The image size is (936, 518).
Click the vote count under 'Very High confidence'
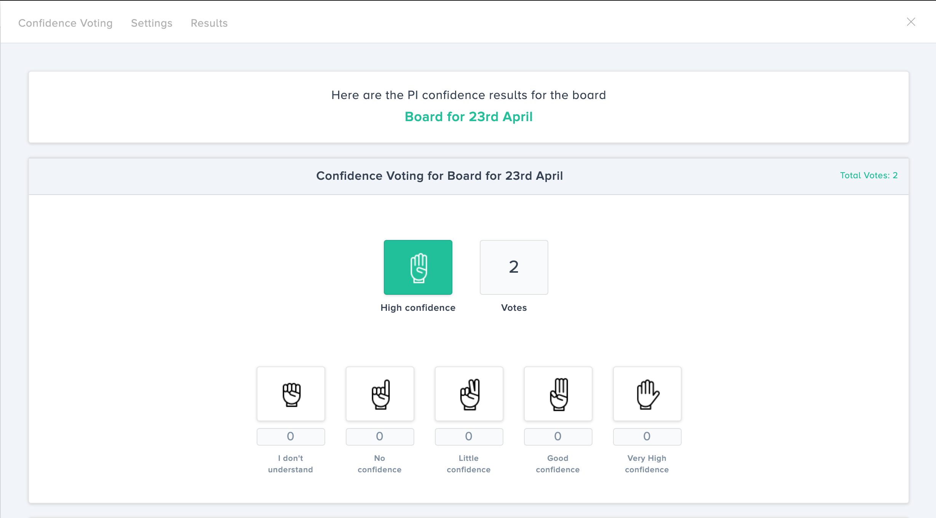647,436
